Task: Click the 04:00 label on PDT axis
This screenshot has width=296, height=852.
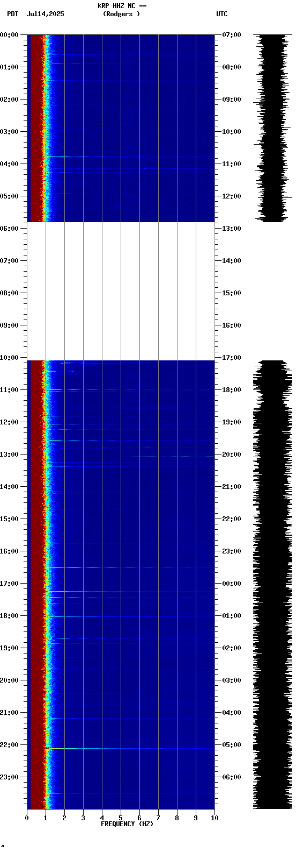Action: (x=10, y=164)
